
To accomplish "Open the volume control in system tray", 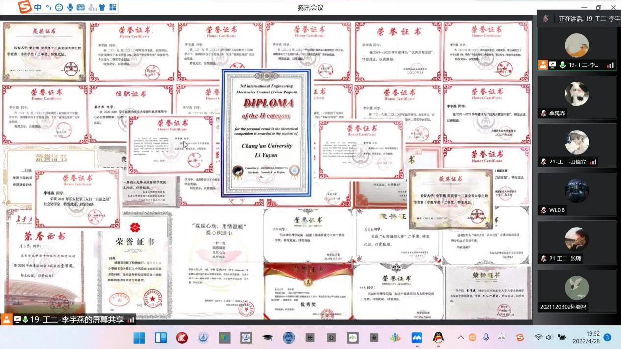I will pyautogui.click(x=550, y=338).
